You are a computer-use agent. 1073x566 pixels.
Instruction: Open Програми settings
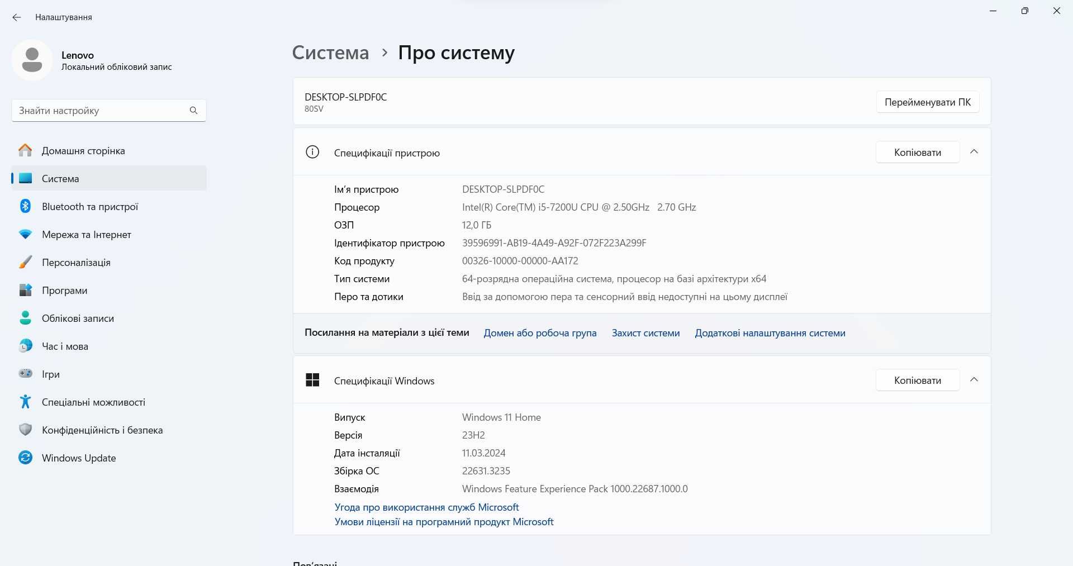pos(109,290)
